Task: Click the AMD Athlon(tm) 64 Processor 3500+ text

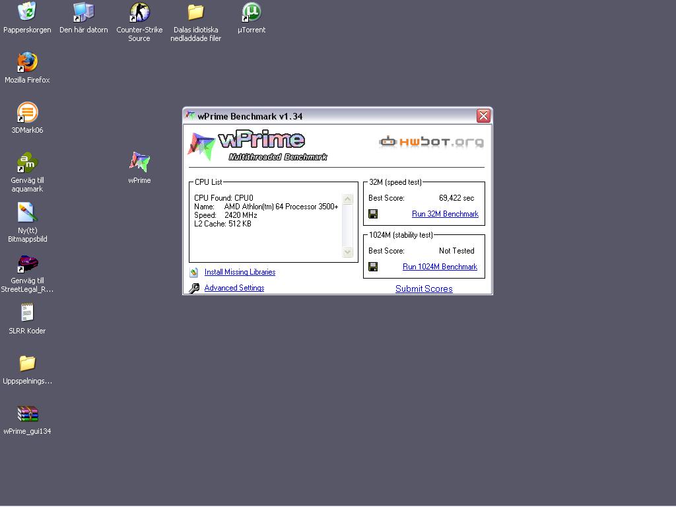Action: [x=281, y=207]
